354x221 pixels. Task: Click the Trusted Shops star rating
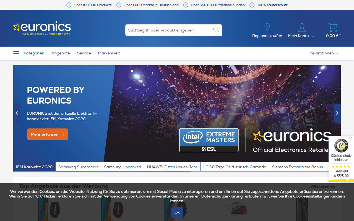[341, 166]
